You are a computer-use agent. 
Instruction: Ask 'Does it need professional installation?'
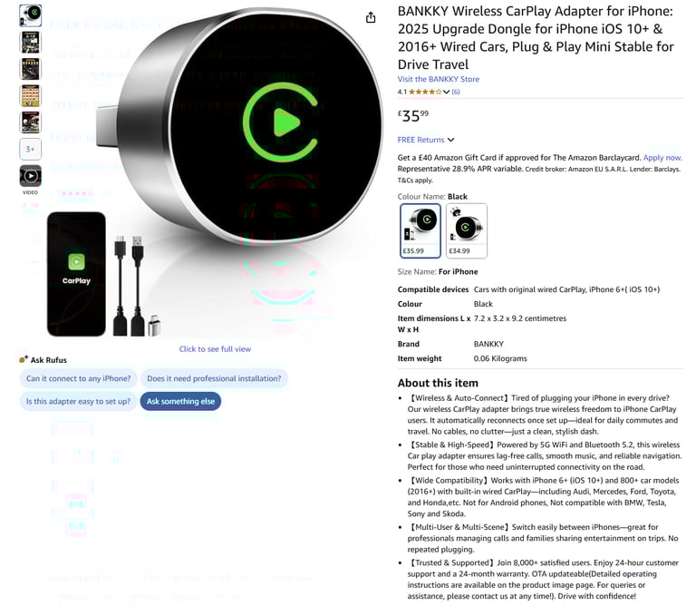pos(214,378)
